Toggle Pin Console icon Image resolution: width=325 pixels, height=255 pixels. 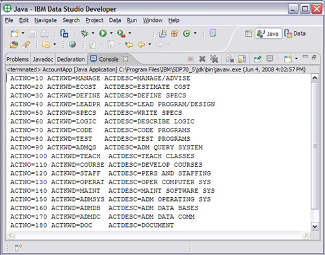pos(258,59)
